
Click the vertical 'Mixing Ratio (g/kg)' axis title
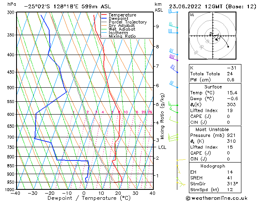click(162, 116)
